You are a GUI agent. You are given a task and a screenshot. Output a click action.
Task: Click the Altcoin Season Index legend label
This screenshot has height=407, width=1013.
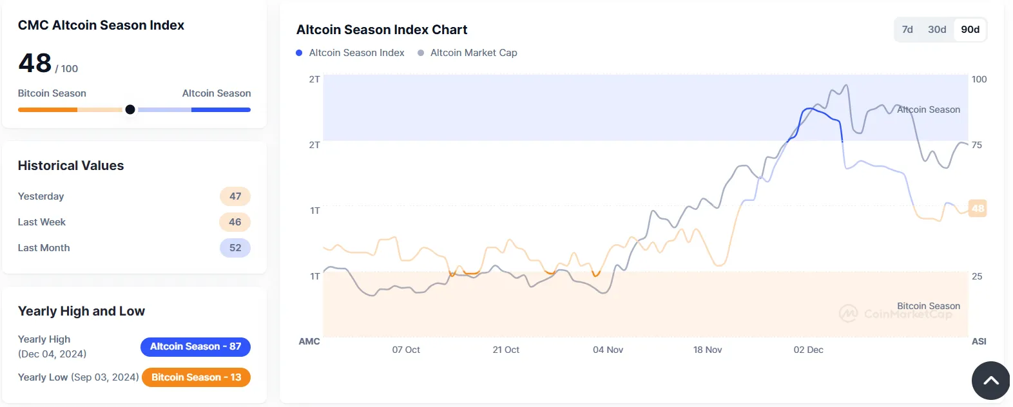356,53
